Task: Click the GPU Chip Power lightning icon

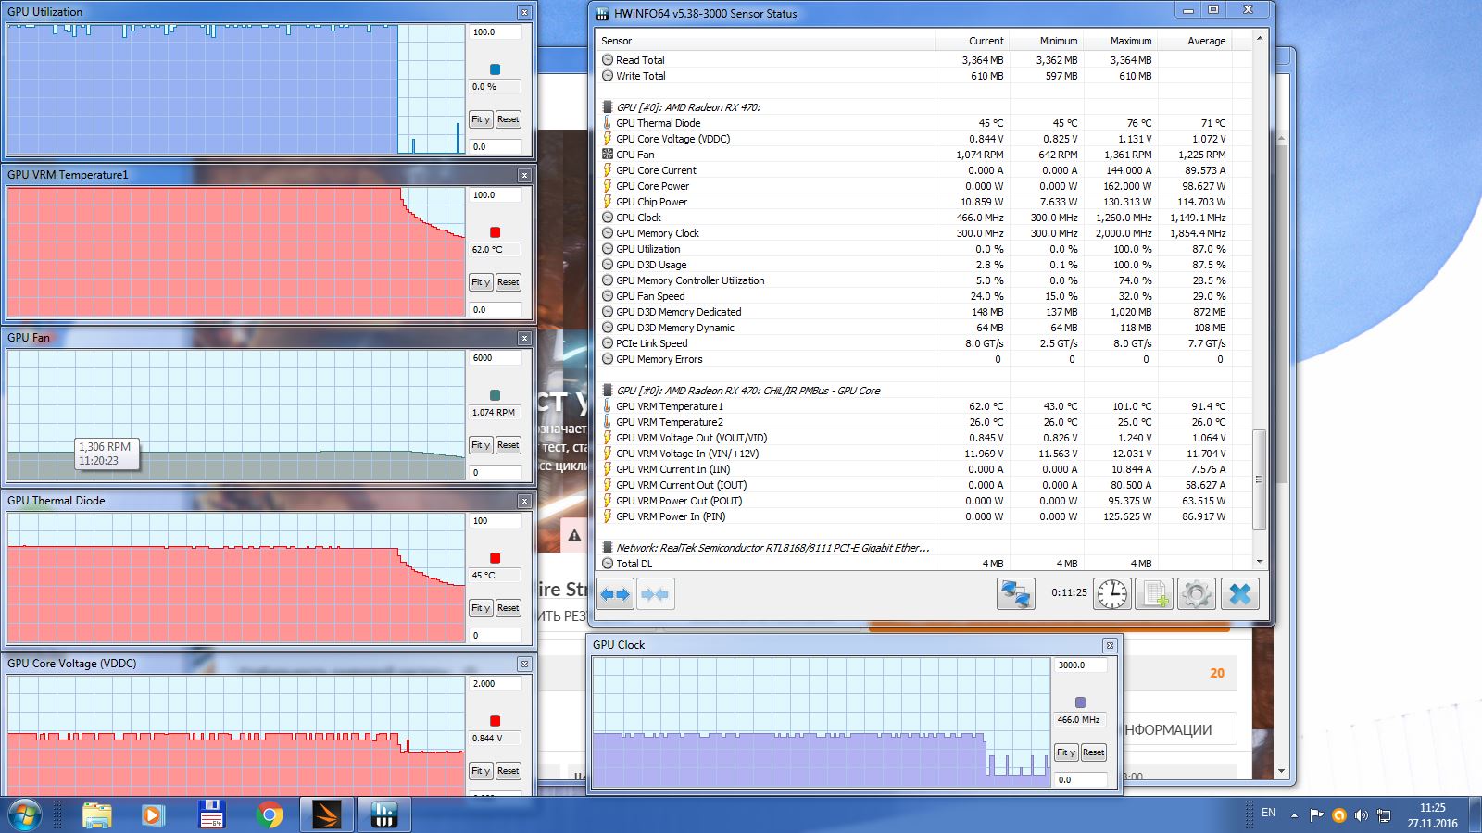Action: tap(608, 202)
